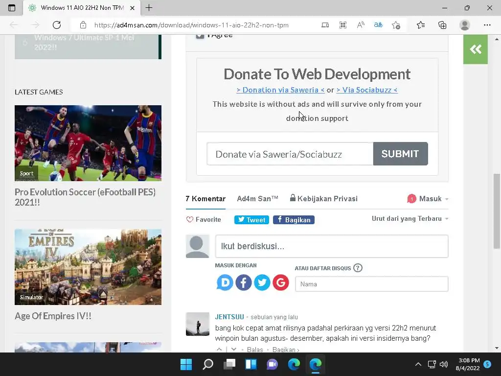501x376 pixels.
Task: Open a new browser tab
Action: [x=149, y=8]
